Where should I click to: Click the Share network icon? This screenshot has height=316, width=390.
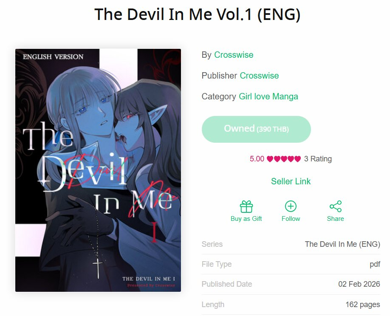click(336, 206)
